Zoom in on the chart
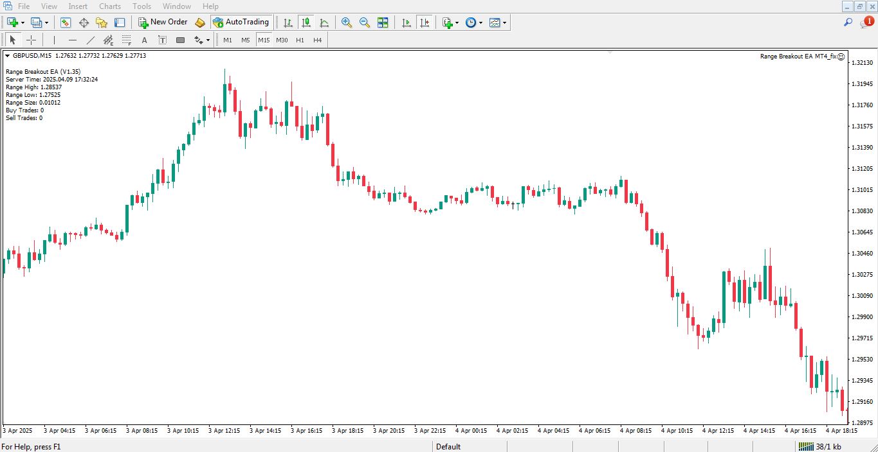The height and width of the screenshot is (452, 878). (x=346, y=22)
